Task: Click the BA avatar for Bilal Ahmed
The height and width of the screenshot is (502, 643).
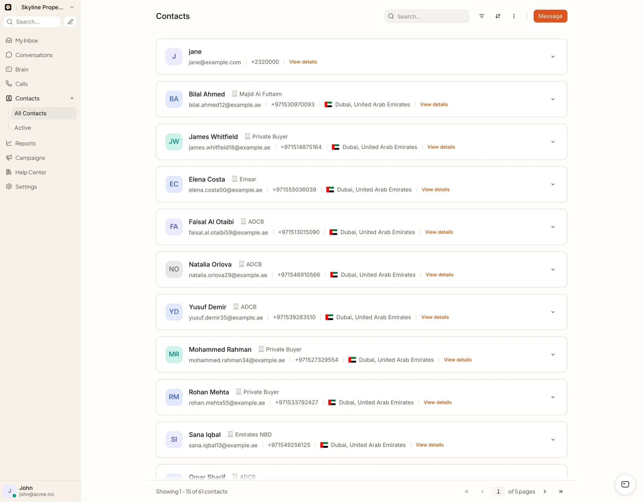Action: pyautogui.click(x=174, y=99)
